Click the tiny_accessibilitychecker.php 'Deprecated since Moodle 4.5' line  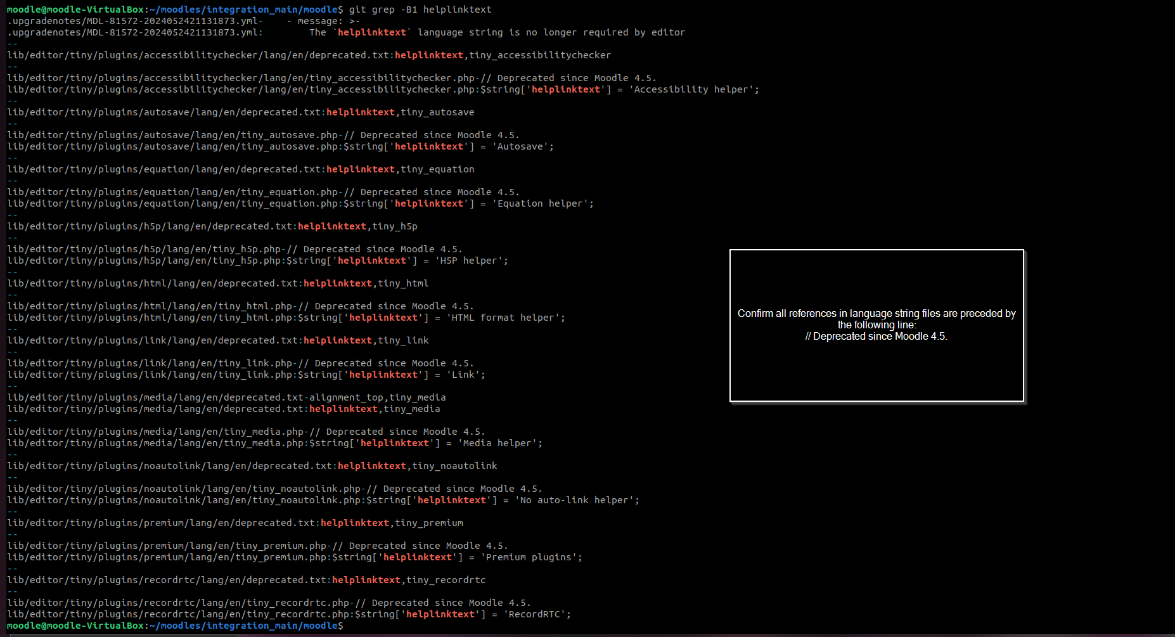332,78
